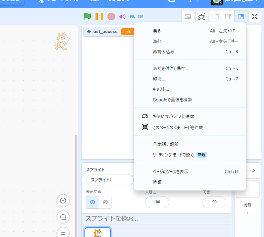This screenshot has height=237, width=264.
Task: Click the console prompt toolbar icon
Action: (x=187, y=16)
